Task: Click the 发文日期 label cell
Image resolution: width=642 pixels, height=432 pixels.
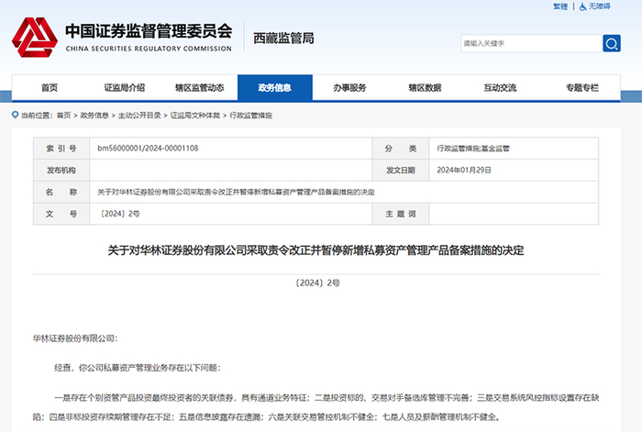Action: pos(401,170)
